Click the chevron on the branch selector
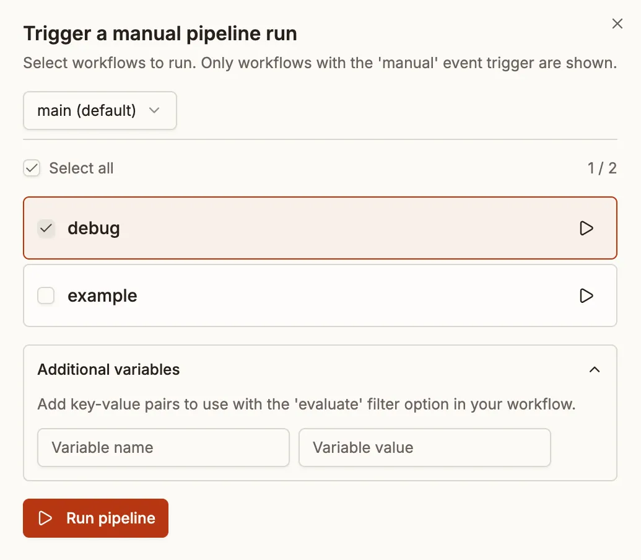Screen dimensions: 641x560 [154, 110]
